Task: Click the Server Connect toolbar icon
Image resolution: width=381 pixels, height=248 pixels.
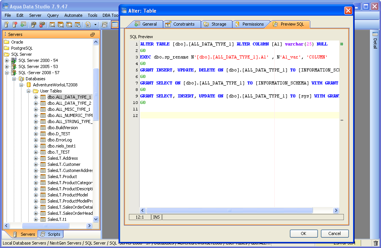Action: tap(34, 24)
